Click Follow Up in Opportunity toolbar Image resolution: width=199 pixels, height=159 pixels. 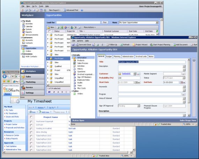[x=112, y=45]
